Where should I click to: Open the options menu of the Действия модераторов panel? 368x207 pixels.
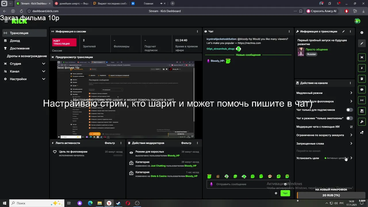coord(197,143)
